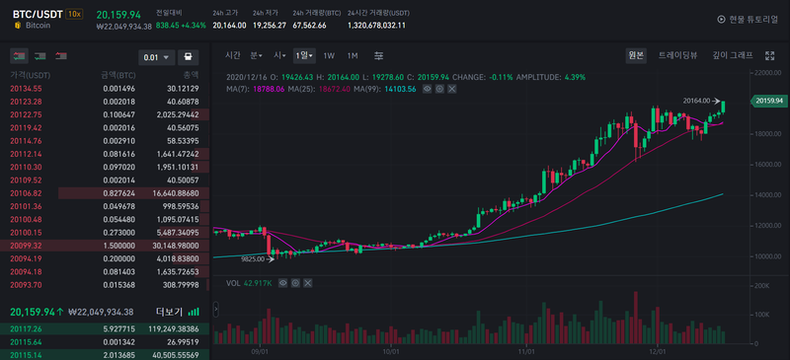Open the 1일 daily interval dropdown

click(304, 56)
